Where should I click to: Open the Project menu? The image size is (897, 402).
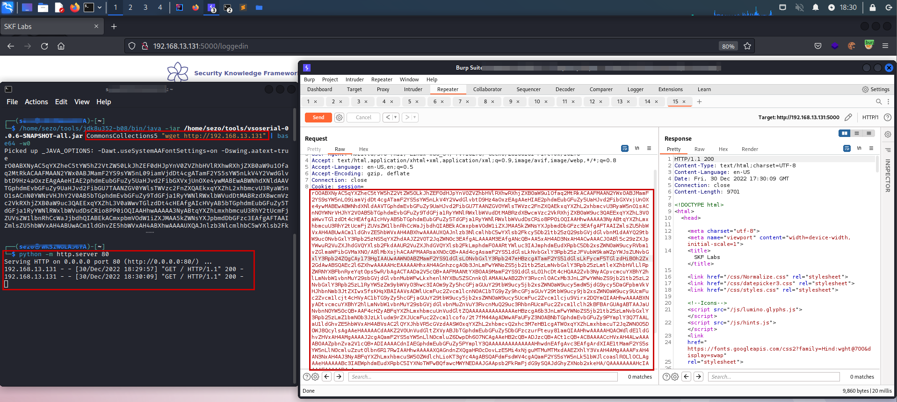[x=330, y=79]
